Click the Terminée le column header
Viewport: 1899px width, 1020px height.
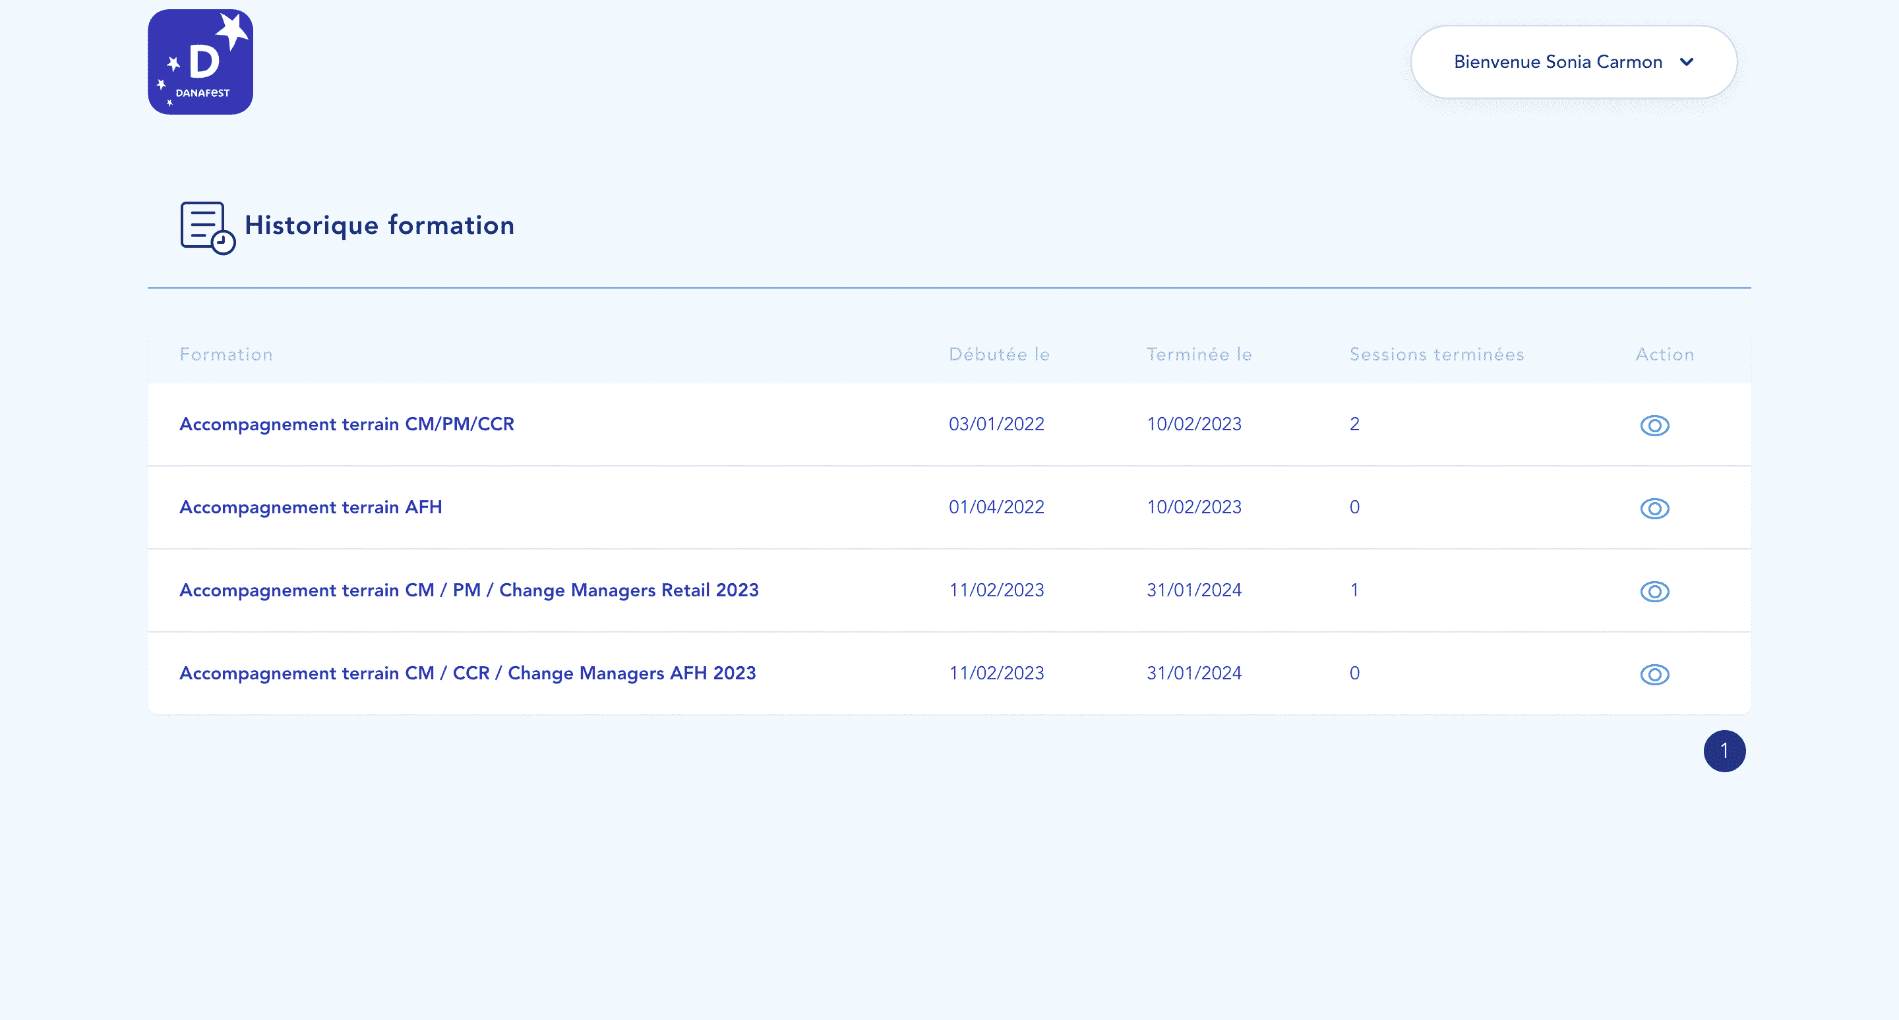click(1199, 354)
